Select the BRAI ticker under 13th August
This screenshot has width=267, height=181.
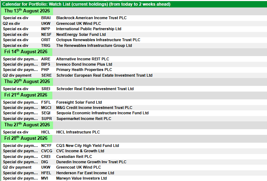[46, 18]
